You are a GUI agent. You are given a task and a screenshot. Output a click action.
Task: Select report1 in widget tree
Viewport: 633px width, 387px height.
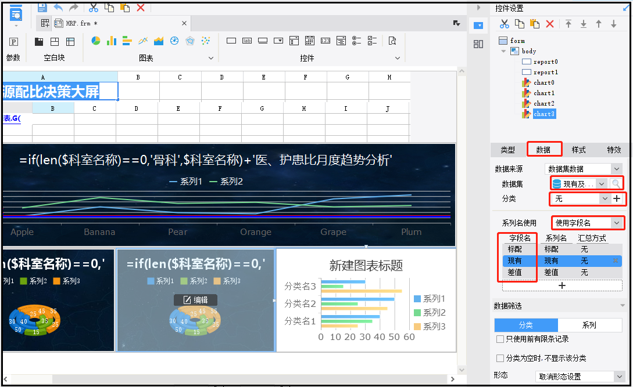545,72
